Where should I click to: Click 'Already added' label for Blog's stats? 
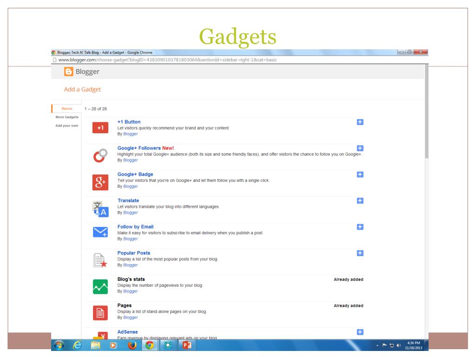pyautogui.click(x=349, y=279)
